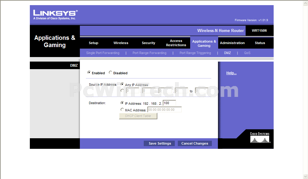Open the Help link
Image resolution: width=308 pixels, height=179 pixels.
pos(231,73)
